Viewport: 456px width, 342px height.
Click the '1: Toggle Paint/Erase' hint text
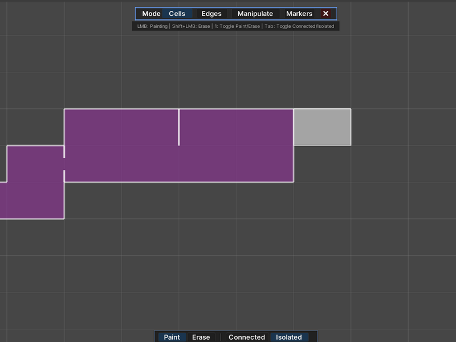pyautogui.click(x=237, y=26)
